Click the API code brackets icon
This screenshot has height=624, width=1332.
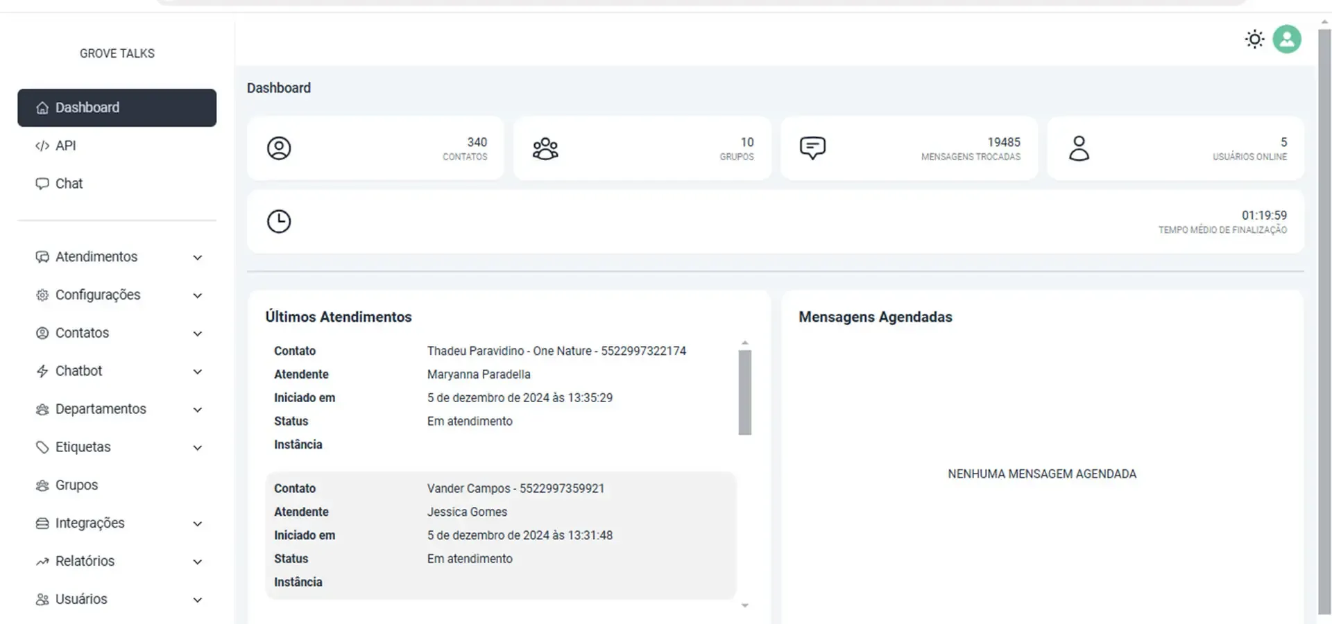pos(42,146)
